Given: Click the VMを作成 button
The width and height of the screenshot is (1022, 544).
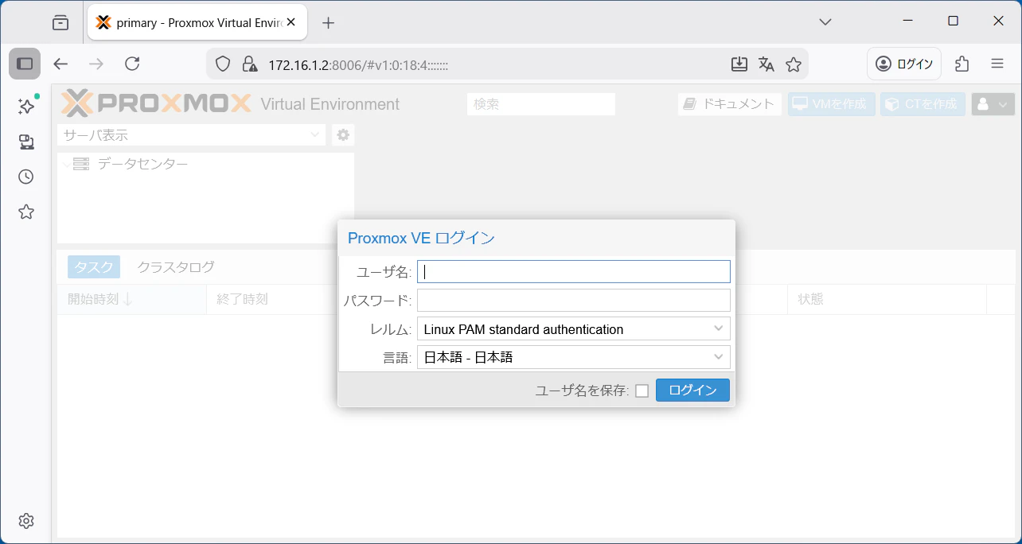Looking at the screenshot, I should 831,104.
